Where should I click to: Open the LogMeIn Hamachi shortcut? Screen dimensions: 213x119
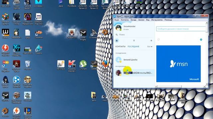tap(17, 82)
